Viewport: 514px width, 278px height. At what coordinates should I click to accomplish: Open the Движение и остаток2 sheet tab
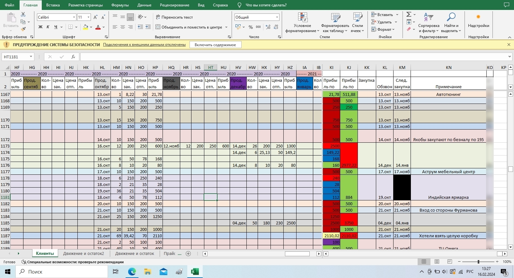point(84,254)
